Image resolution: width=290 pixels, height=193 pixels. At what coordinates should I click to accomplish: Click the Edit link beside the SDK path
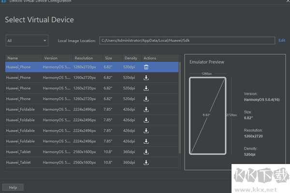coord(282,41)
